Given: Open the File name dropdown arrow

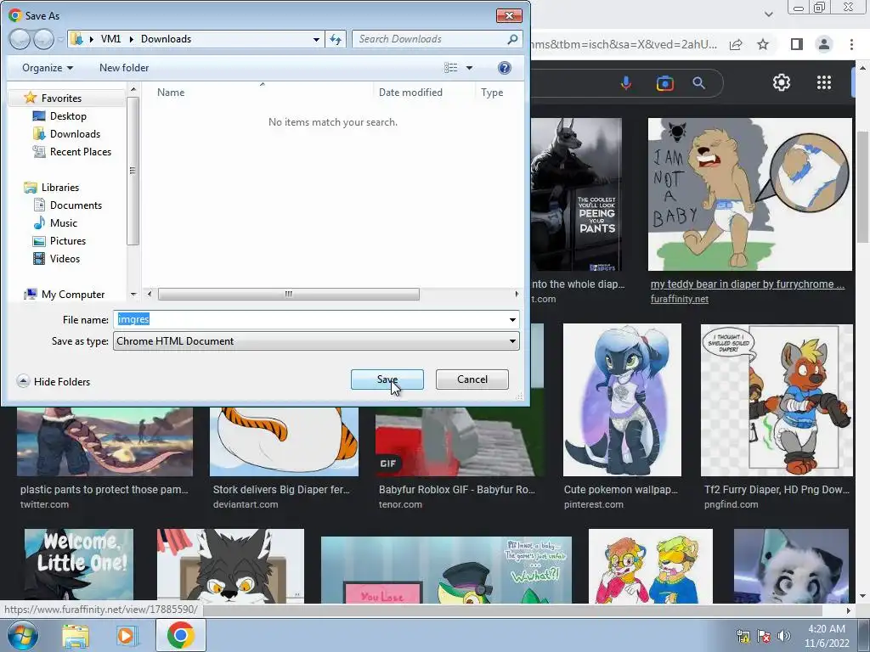Looking at the screenshot, I should point(512,319).
